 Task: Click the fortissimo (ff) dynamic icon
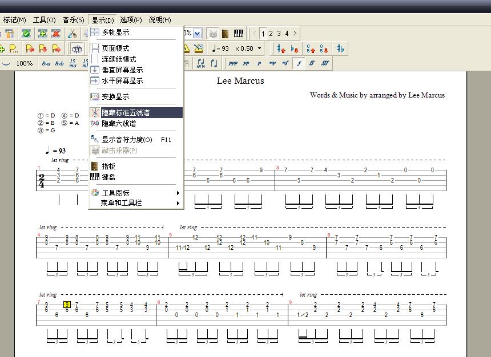pyautogui.click(x=312, y=63)
